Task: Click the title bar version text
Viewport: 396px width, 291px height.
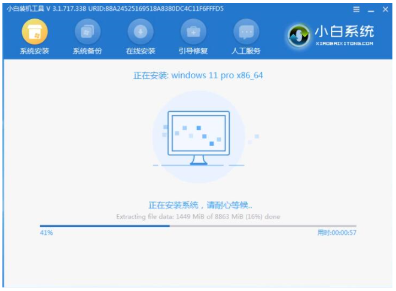Action: click(115, 9)
